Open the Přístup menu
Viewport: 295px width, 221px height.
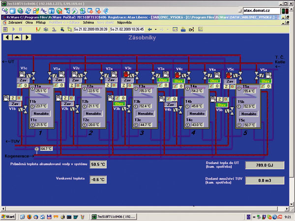tap(41, 23)
